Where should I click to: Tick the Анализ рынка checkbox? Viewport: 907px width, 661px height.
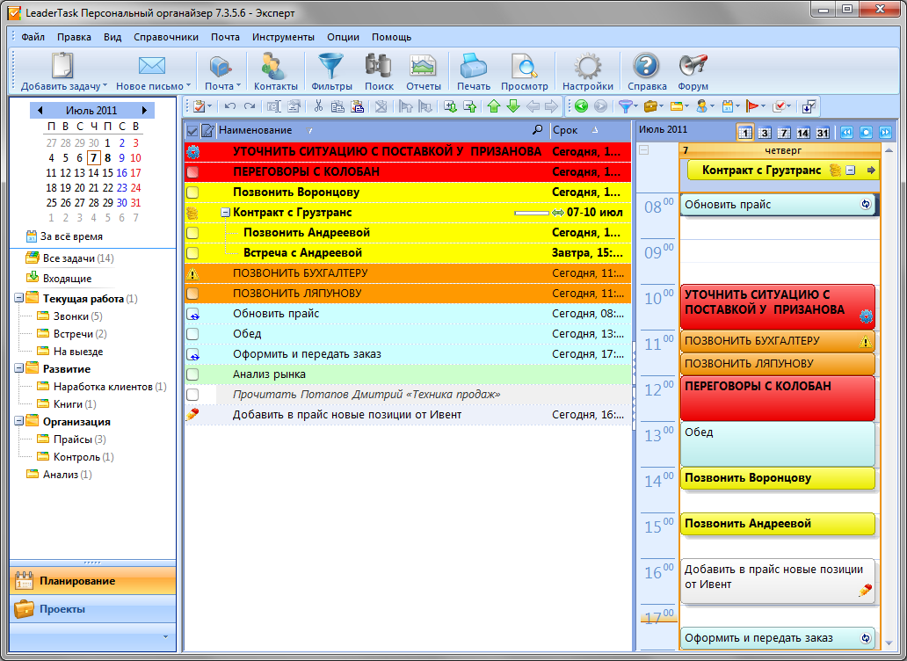click(x=192, y=374)
